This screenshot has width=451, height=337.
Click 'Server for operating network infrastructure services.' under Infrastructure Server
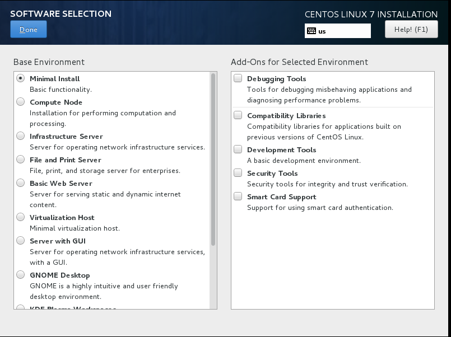(117, 147)
